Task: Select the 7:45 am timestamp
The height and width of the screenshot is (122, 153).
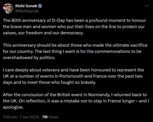Action: pyautogui.click(x=10, y=117)
